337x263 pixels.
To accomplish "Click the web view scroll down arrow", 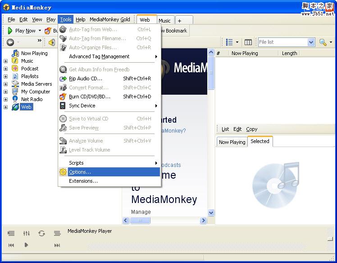I will (211, 213).
